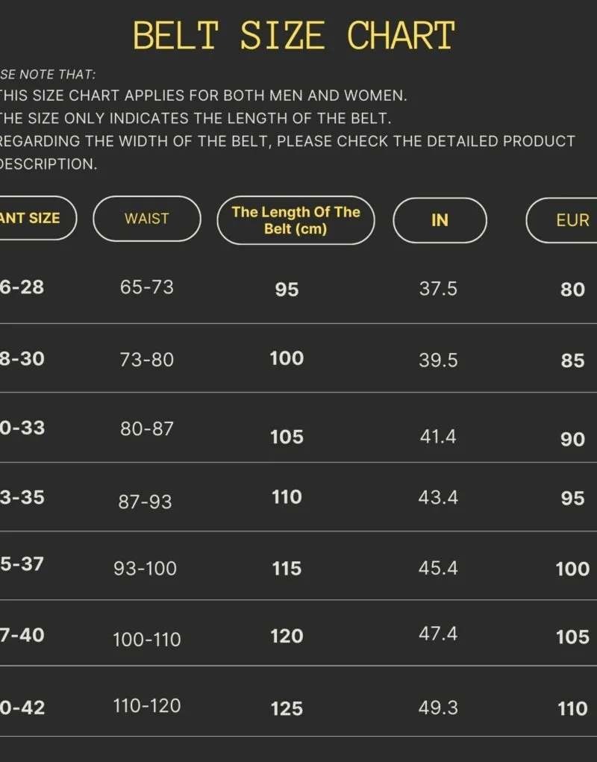
Task: Select waist range 100-110
Action: pyautogui.click(x=147, y=640)
